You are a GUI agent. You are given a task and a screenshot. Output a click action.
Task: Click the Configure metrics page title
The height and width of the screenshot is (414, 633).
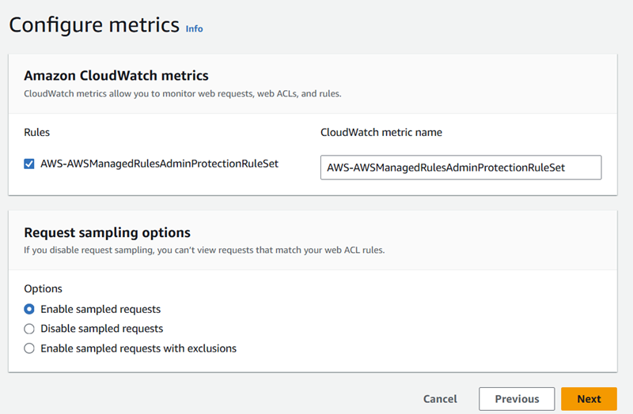click(94, 25)
